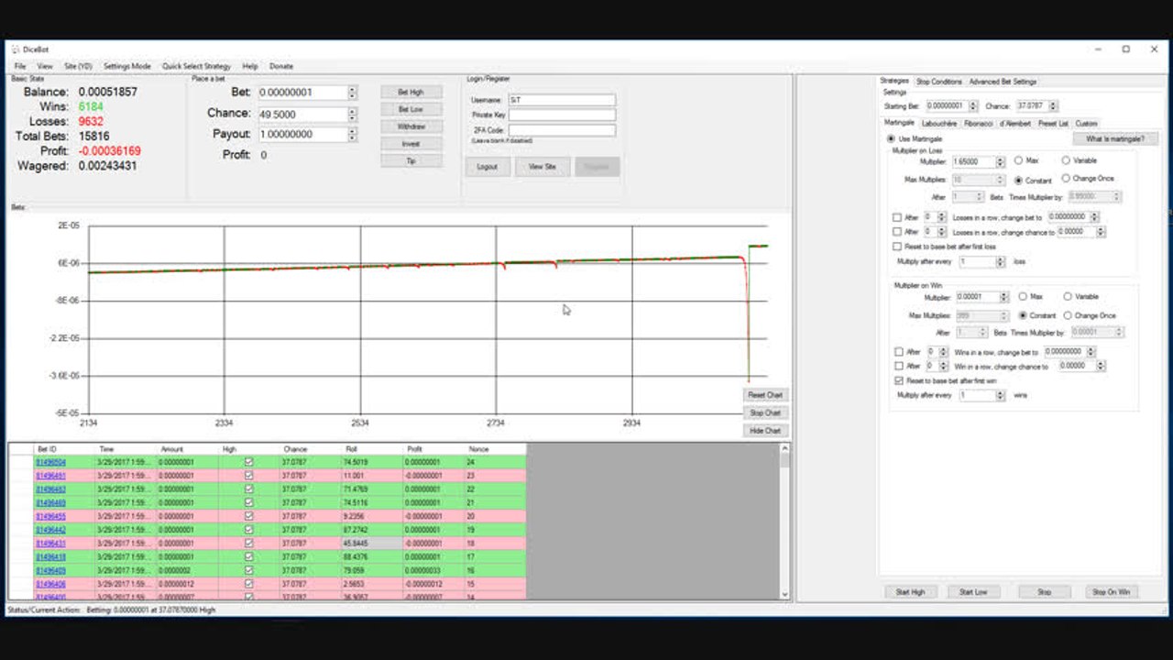
Task: Select the Strategies tab
Action: (894, 81)
